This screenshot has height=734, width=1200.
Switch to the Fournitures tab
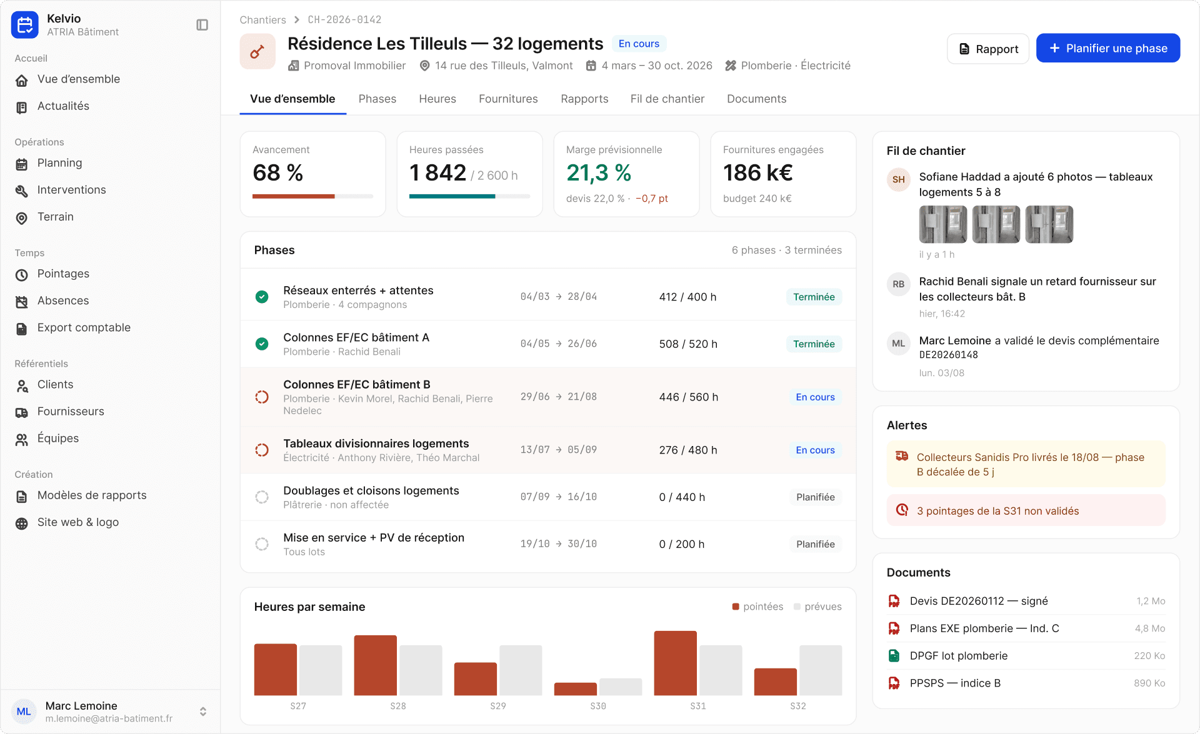[508, 99]
